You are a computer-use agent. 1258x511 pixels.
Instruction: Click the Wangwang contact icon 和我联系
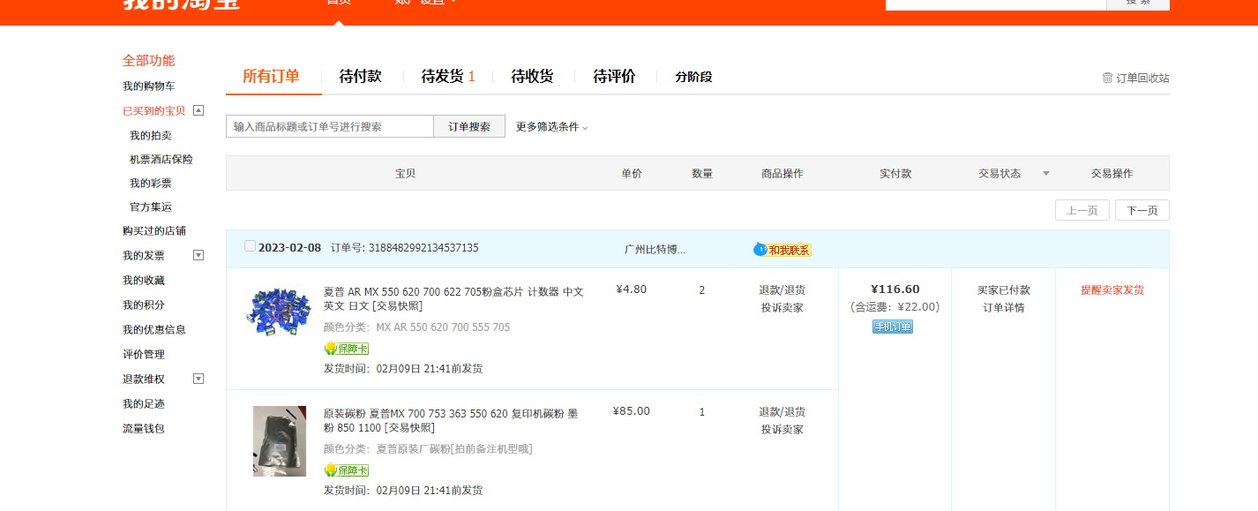click(x=782, y=250)
